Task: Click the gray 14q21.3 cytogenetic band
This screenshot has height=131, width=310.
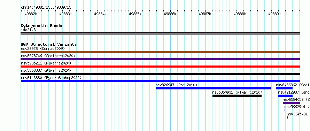Action: (x=160, y=34)
